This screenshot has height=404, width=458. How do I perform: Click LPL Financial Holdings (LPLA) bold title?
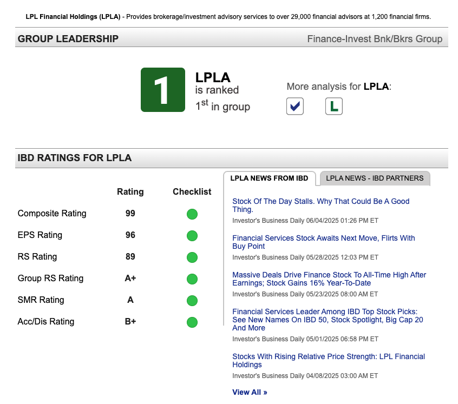click(73, 17)
